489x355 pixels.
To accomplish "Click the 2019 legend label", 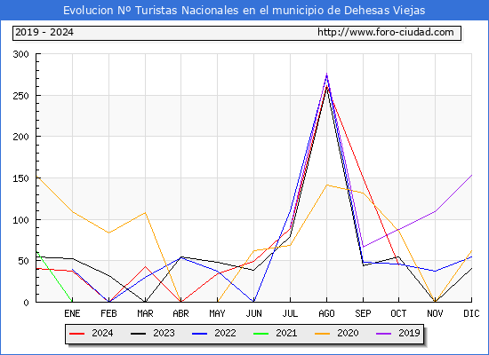I will (409, 333).
